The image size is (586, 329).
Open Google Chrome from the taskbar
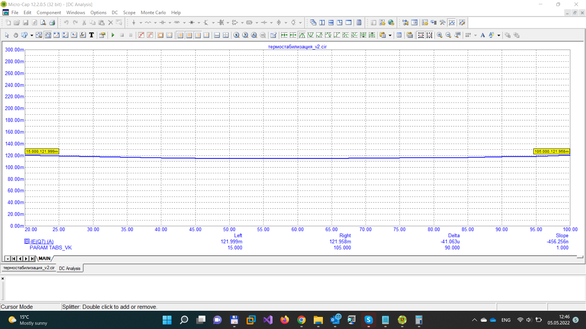pyautogui.click(x=302, y=320)
